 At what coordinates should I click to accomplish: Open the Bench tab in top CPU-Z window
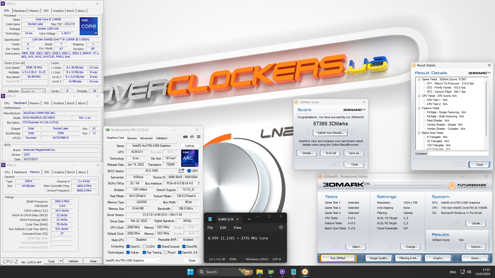(x=70, y=11)
